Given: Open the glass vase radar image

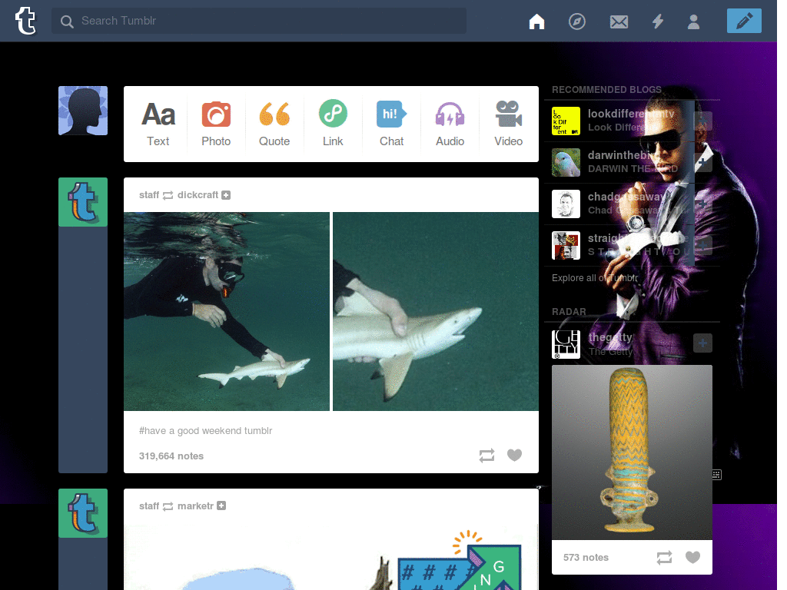Looking at the screenshot, I should pos(632,452).
